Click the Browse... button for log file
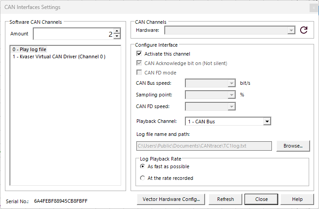 pos(293,146)
